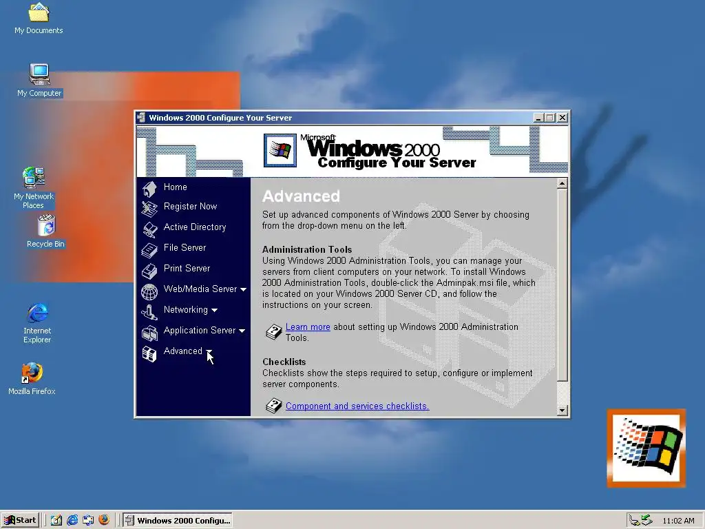The width and height of the screenshot is (705, 529).
Task: Open Web/Media Server menu label
Action: [200, 289]
